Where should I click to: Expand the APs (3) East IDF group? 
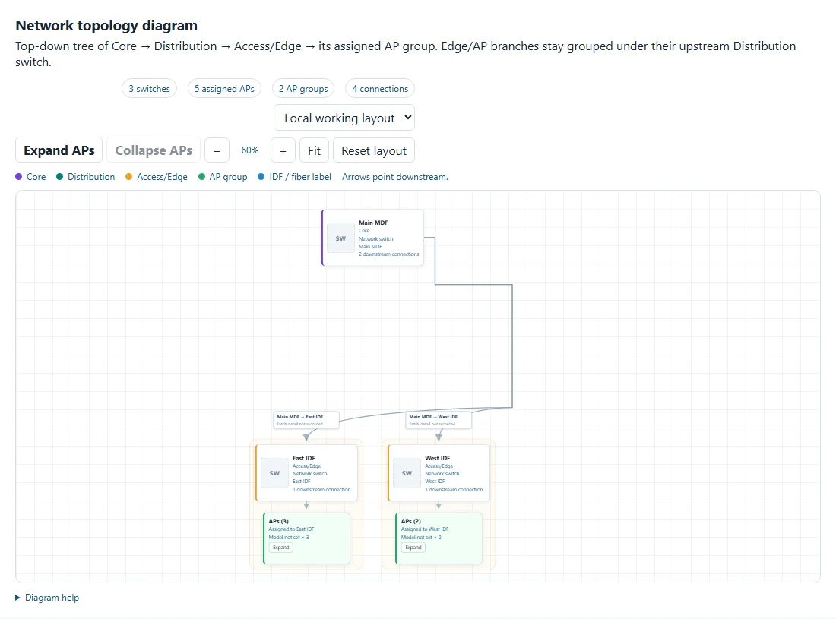(x=281, y=548)
